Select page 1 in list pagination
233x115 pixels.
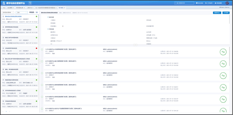pyautogui.click(x=6, y=111)
